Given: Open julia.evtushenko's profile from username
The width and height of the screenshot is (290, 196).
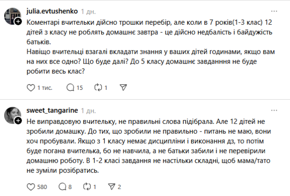Looking at the screenshot, I should [x=51, y=10].
